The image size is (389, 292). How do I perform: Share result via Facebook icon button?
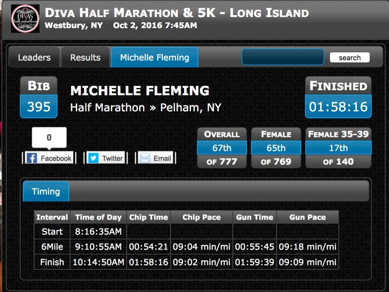pos(49,158)
